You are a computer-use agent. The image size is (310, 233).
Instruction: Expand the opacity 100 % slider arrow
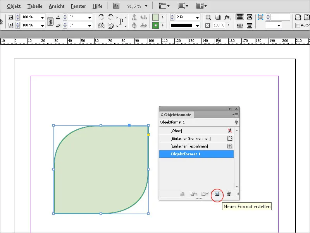(x=229, y=25)
